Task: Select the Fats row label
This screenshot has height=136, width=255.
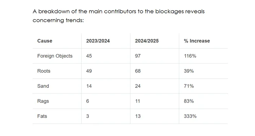Action: pos(42,116)
